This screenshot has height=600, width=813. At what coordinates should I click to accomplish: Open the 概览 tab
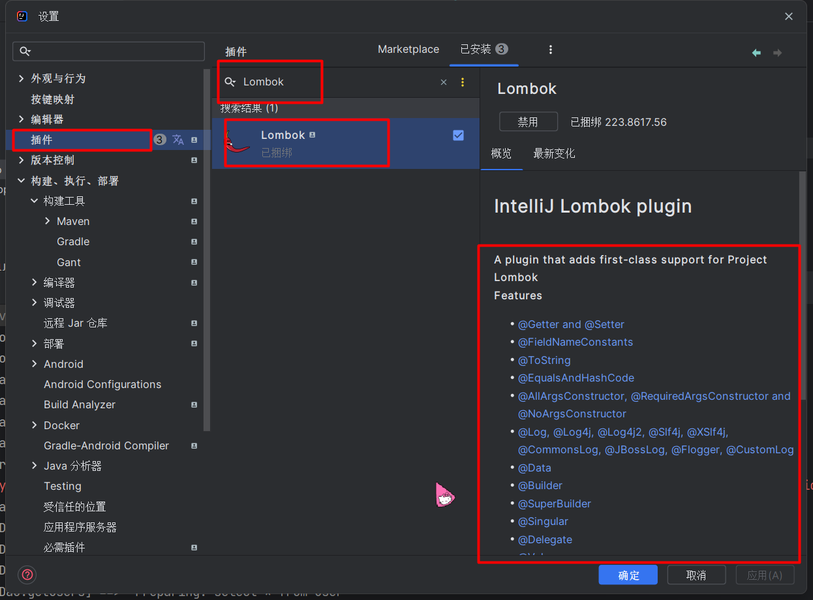(502, 154)
